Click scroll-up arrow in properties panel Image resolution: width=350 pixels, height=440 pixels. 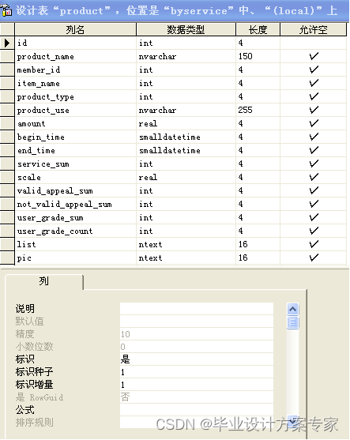(x=293, y=309)
